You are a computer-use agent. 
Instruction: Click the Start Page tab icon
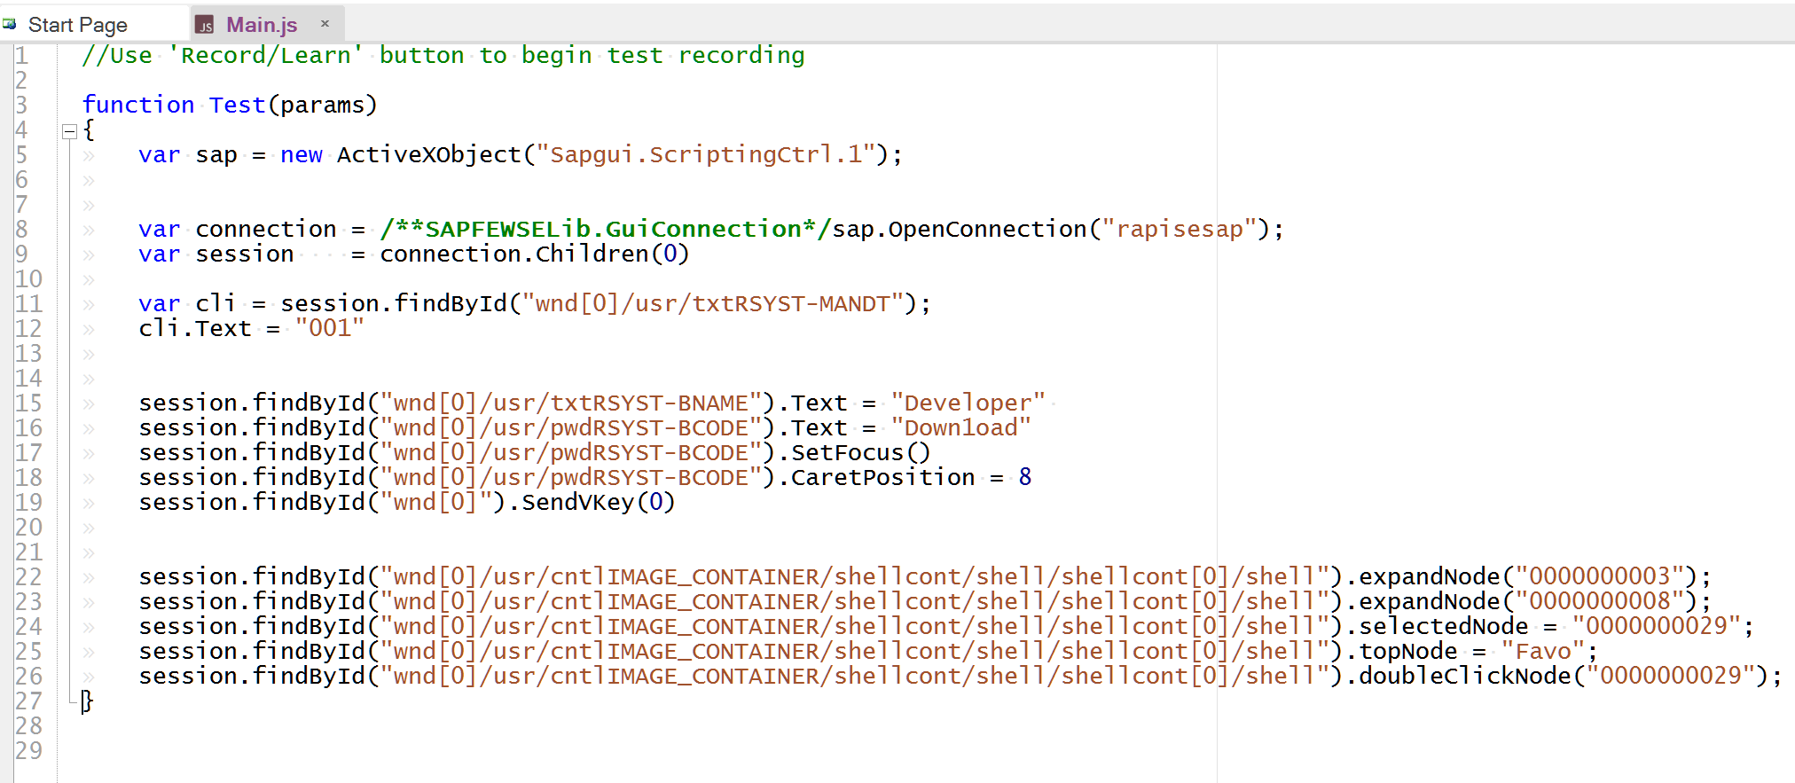(10, 25)
